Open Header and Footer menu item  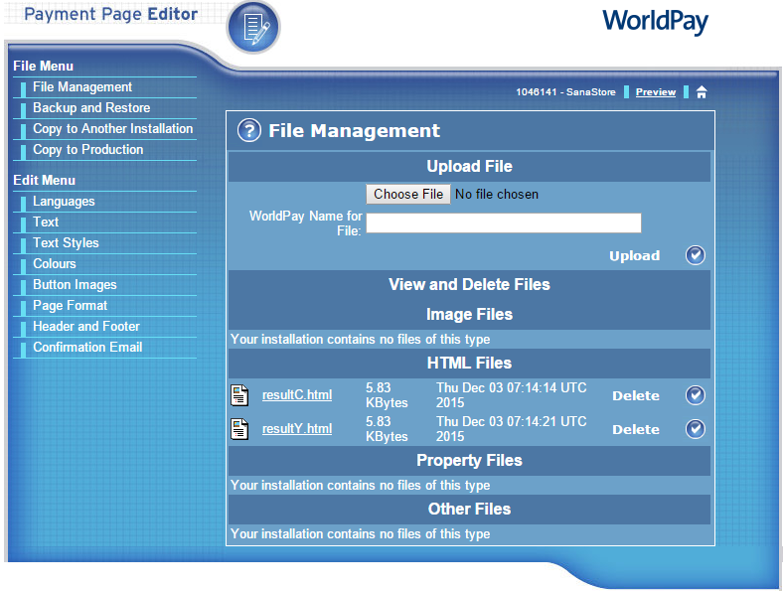[x=86, y=327]
